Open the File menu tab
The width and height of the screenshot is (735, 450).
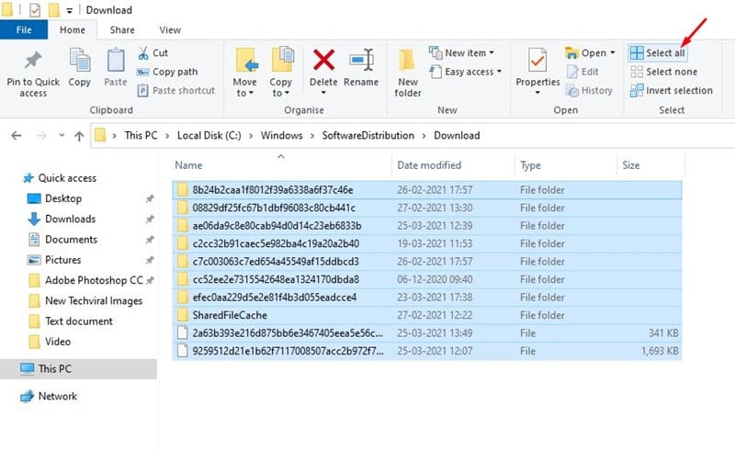click(x=24, y=30)
